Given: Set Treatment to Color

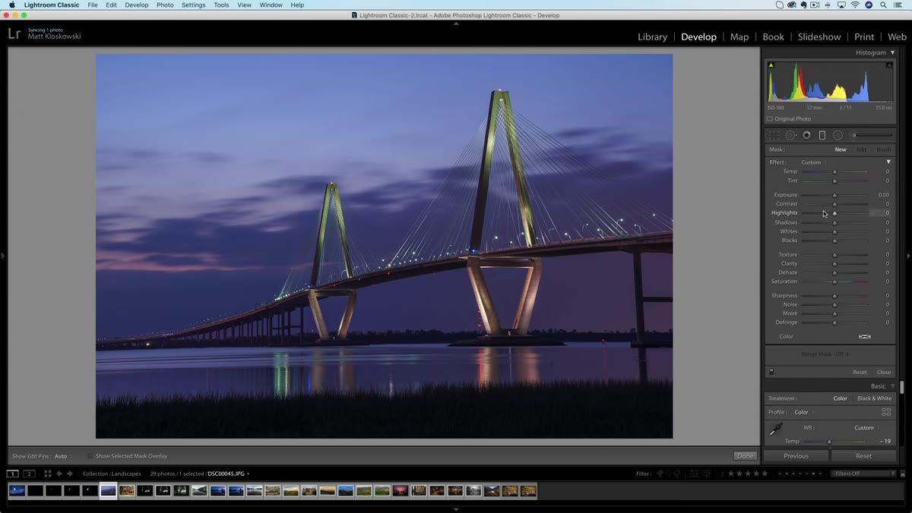Looking at the screenshot, I should tap(840, 398).
